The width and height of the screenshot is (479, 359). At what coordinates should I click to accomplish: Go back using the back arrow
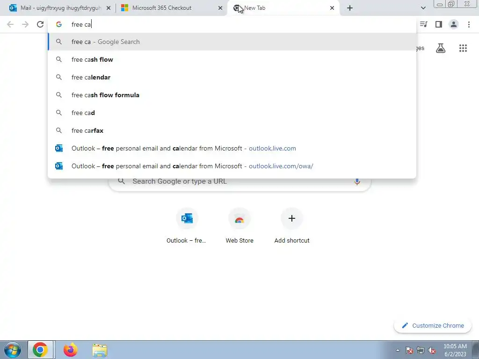pos(10,24)
